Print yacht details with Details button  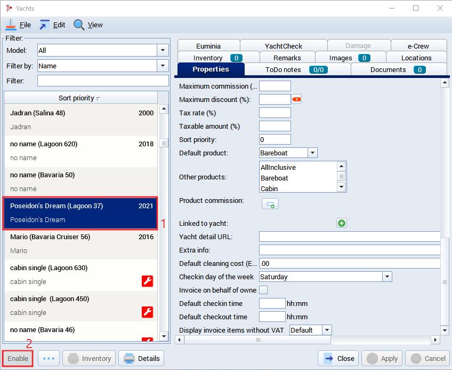coord(141,358)
